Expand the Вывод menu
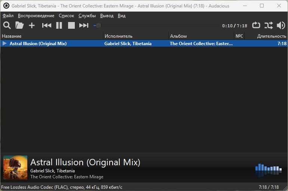 [x=107, y=16]
